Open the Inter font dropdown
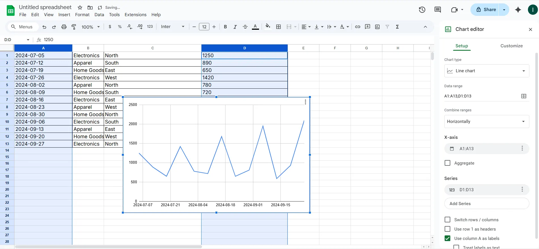539x249 pixels. point(173,27)
